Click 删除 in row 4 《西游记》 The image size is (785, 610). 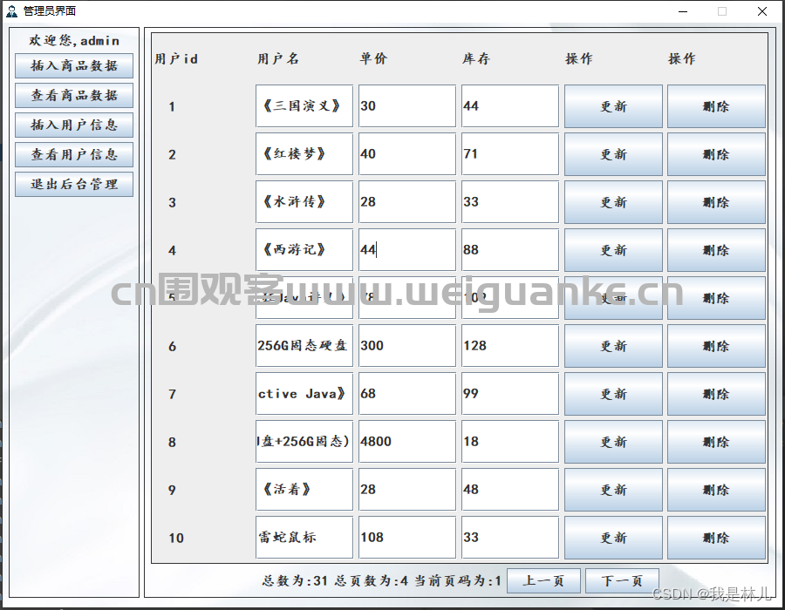[x=716, y=250]
